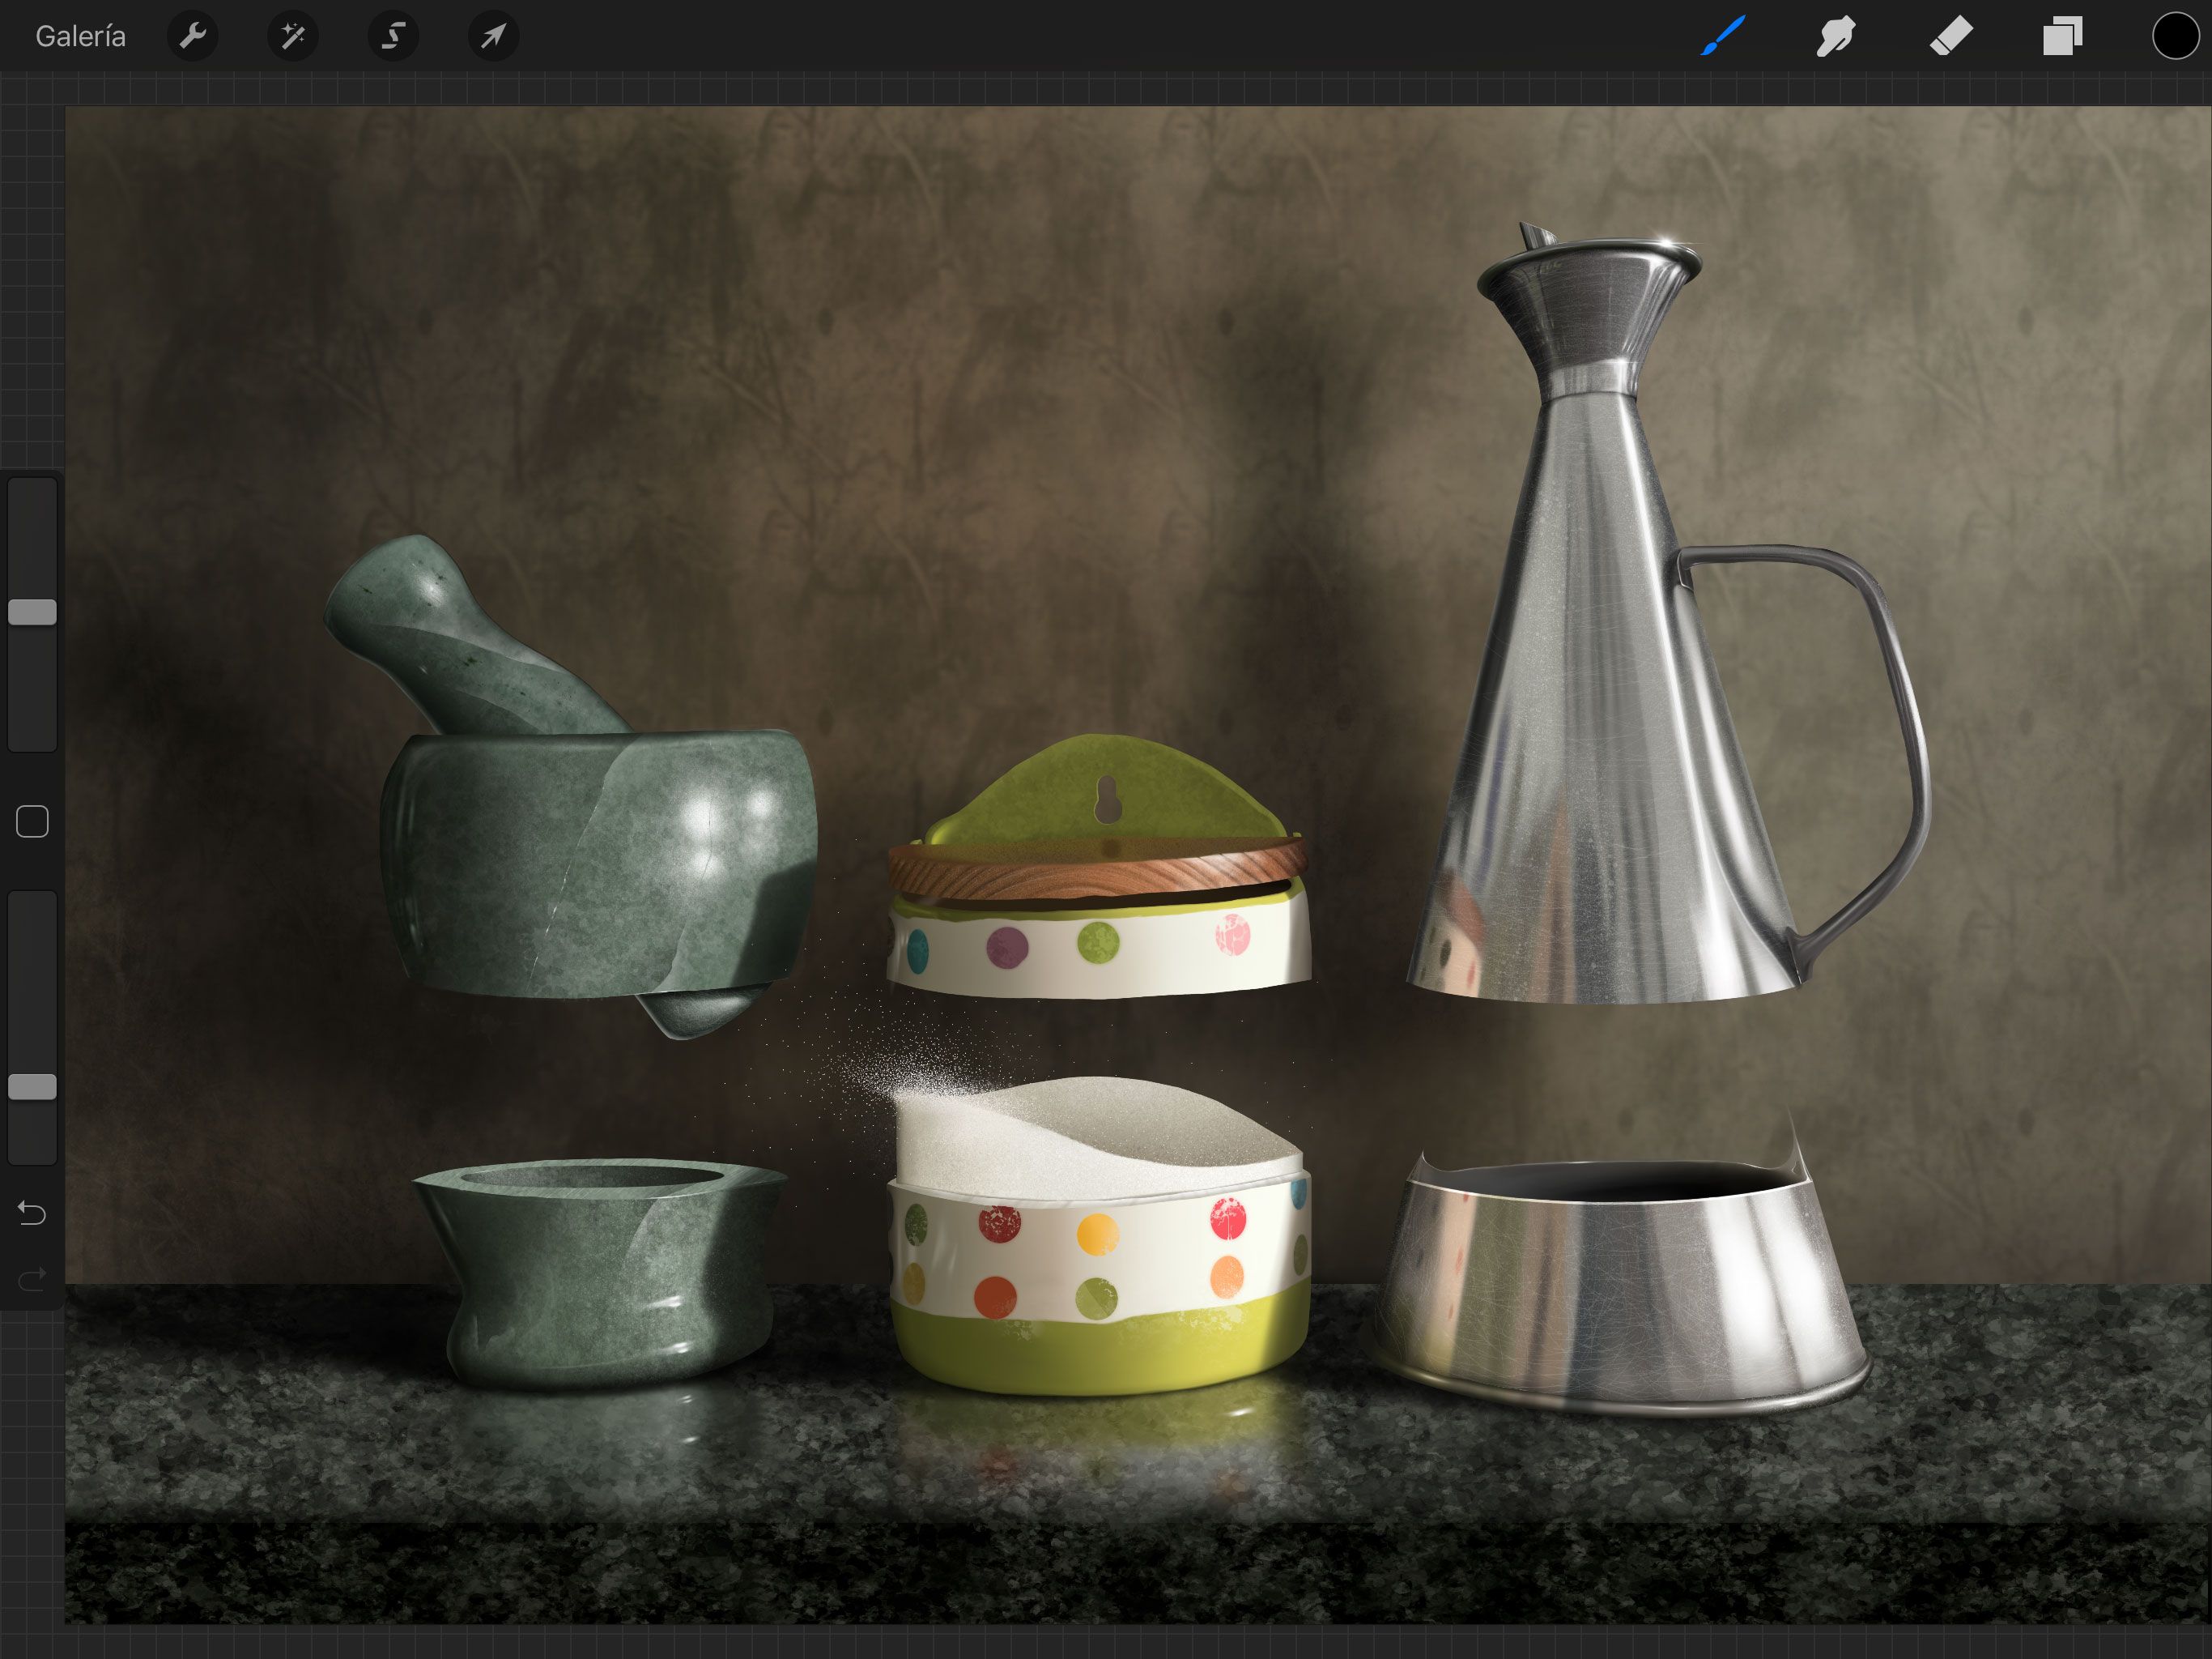Select the Eraser tool

point(1949,37)
